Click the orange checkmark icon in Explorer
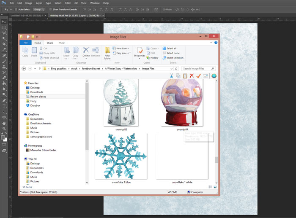The image size is (296, 218). 198,76
